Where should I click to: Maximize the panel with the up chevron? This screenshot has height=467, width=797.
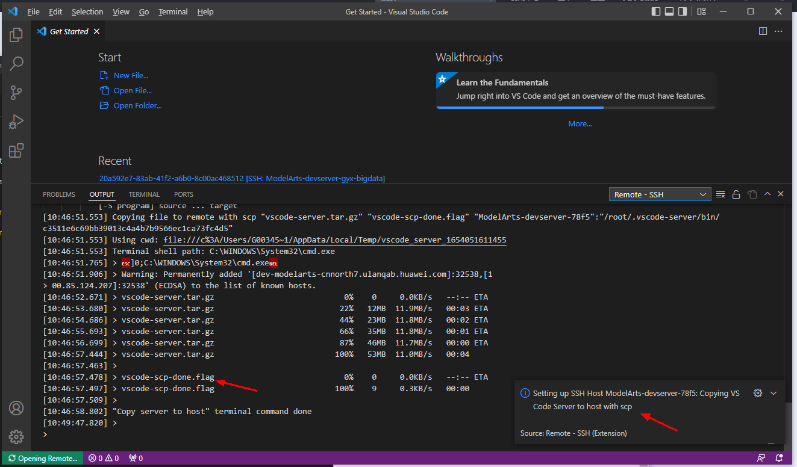tap(767, 194)
